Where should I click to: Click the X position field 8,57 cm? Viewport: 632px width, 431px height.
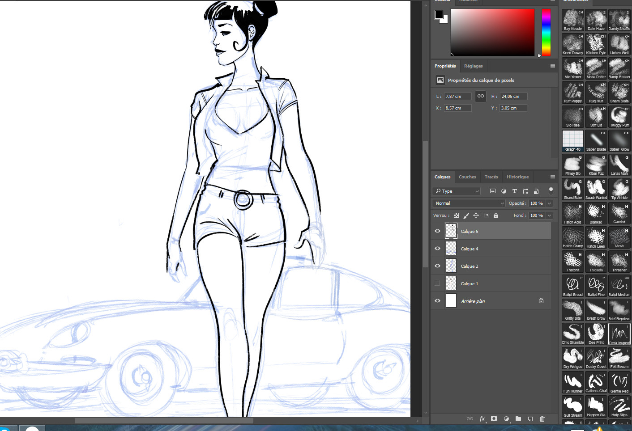[x=458, y=108]
